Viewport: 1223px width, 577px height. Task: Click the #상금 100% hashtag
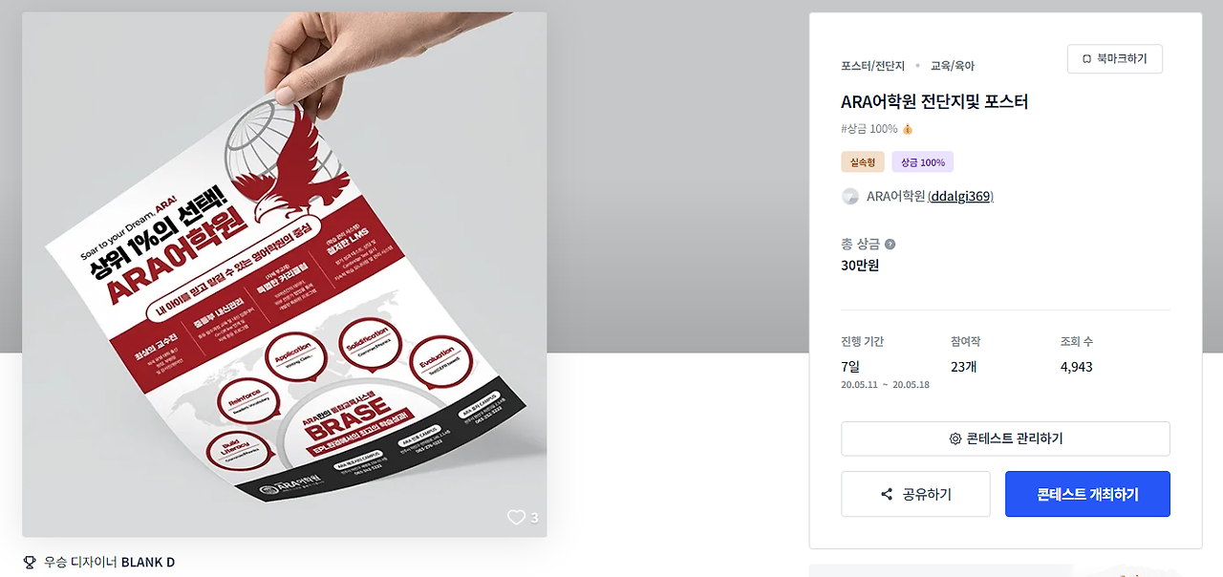point(869,129)
